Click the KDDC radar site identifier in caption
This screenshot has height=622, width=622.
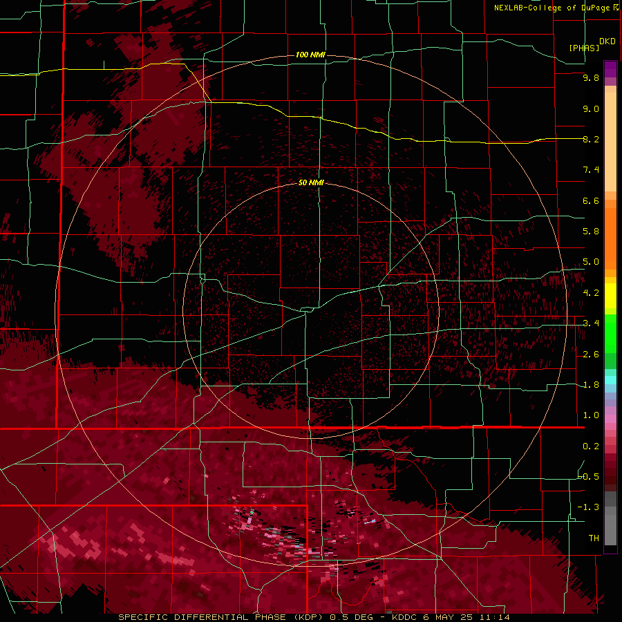tap(404, 617)
